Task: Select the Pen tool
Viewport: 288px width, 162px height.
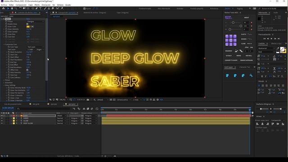Action: click(36, 9)
